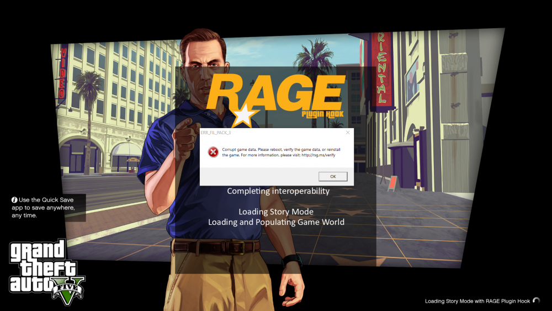This screenshot has width=552, height=311.
Task: Click the 'Corrupt game data' error message
Action: [282, 152]
